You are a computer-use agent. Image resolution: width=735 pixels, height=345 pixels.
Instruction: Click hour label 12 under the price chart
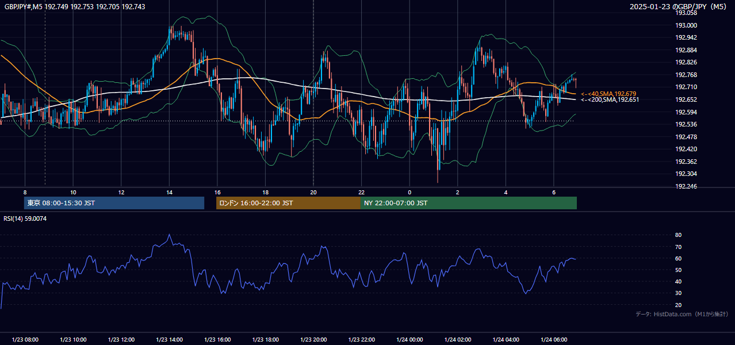tap(121, 192)
